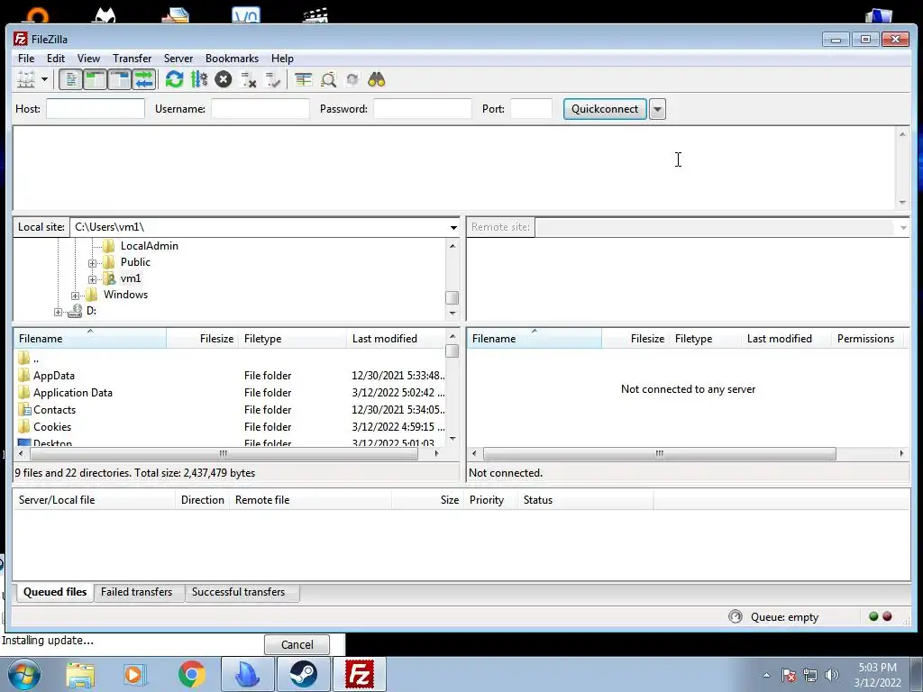Image resolution: width=923 pixels, height=692 pixels.
Task: Focus the Host input field
Action: click(x=96, y=109)
